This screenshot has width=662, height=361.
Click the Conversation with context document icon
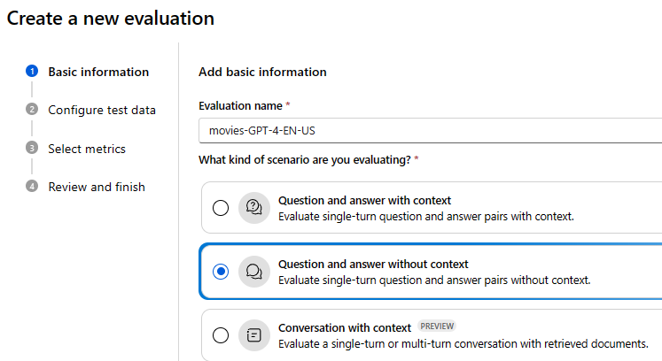254,335
